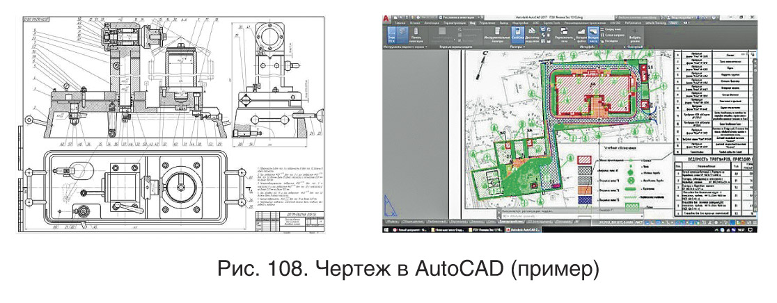Expand Инструменты видового экрана panel

click(405, 47)
